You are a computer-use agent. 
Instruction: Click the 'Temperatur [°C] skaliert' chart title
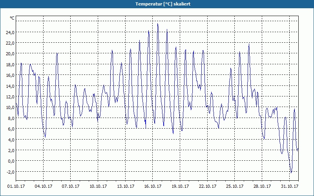163,4
